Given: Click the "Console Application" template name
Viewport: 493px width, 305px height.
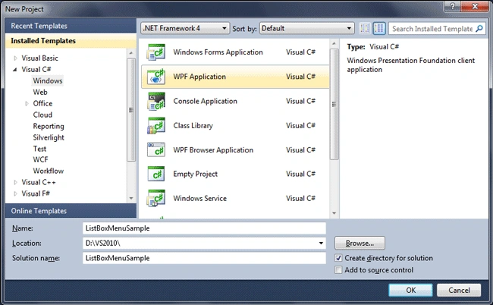Looking at the screenshot, I should [x=205, y=101].
